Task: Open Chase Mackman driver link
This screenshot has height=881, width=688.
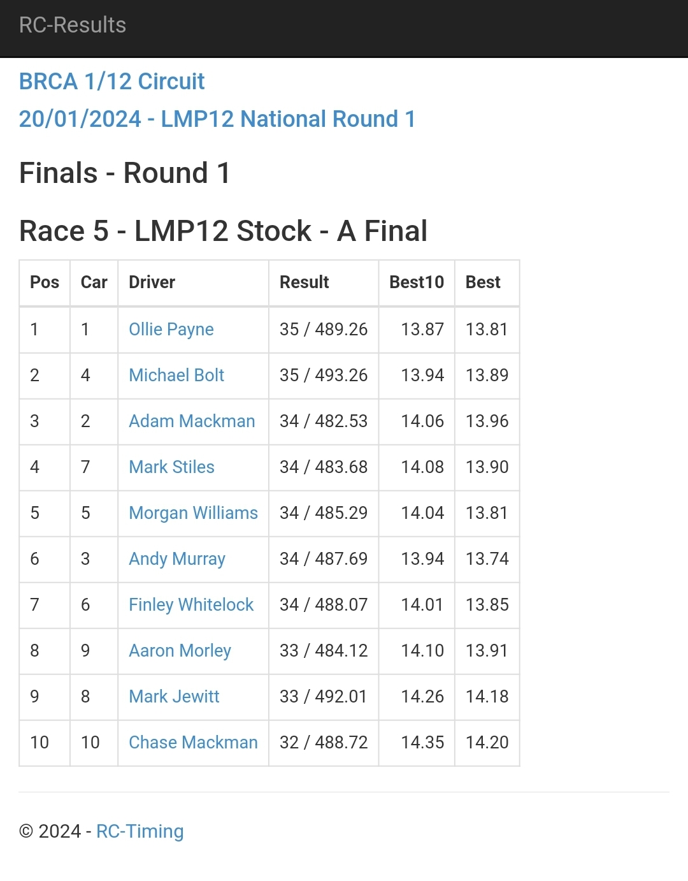Action: (193, 743)
